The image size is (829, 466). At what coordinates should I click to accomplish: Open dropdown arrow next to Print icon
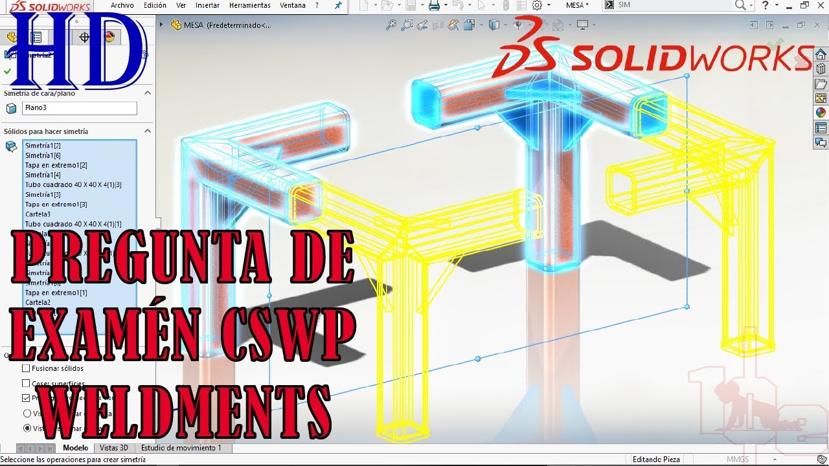pos(445,5)
